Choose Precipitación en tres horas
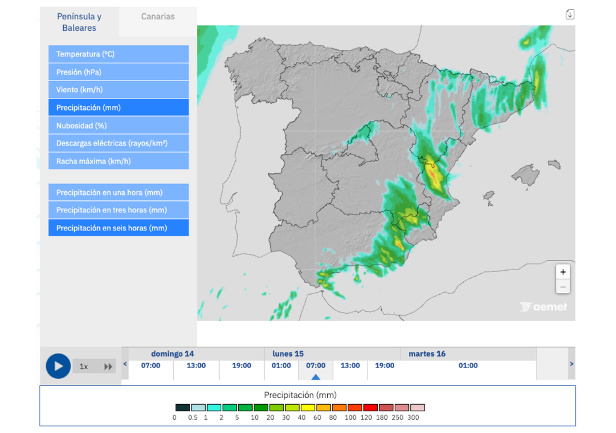This screenshot has height=433, width=616. coord(119,210)
